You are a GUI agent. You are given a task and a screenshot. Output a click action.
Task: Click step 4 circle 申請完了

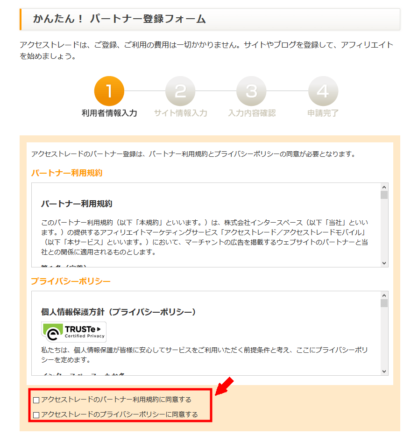tap(323, 91)
